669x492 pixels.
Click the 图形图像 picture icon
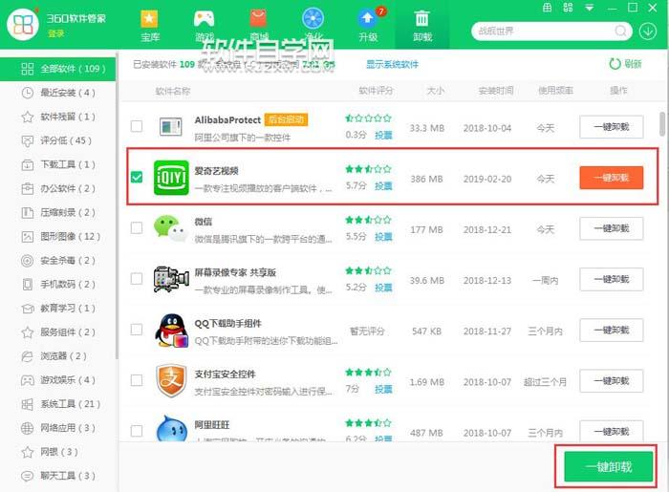[28, 236]
